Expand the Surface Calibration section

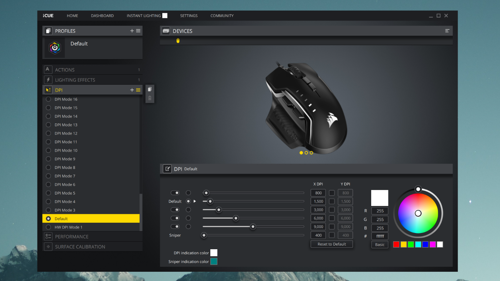click(x=92, y=247)
